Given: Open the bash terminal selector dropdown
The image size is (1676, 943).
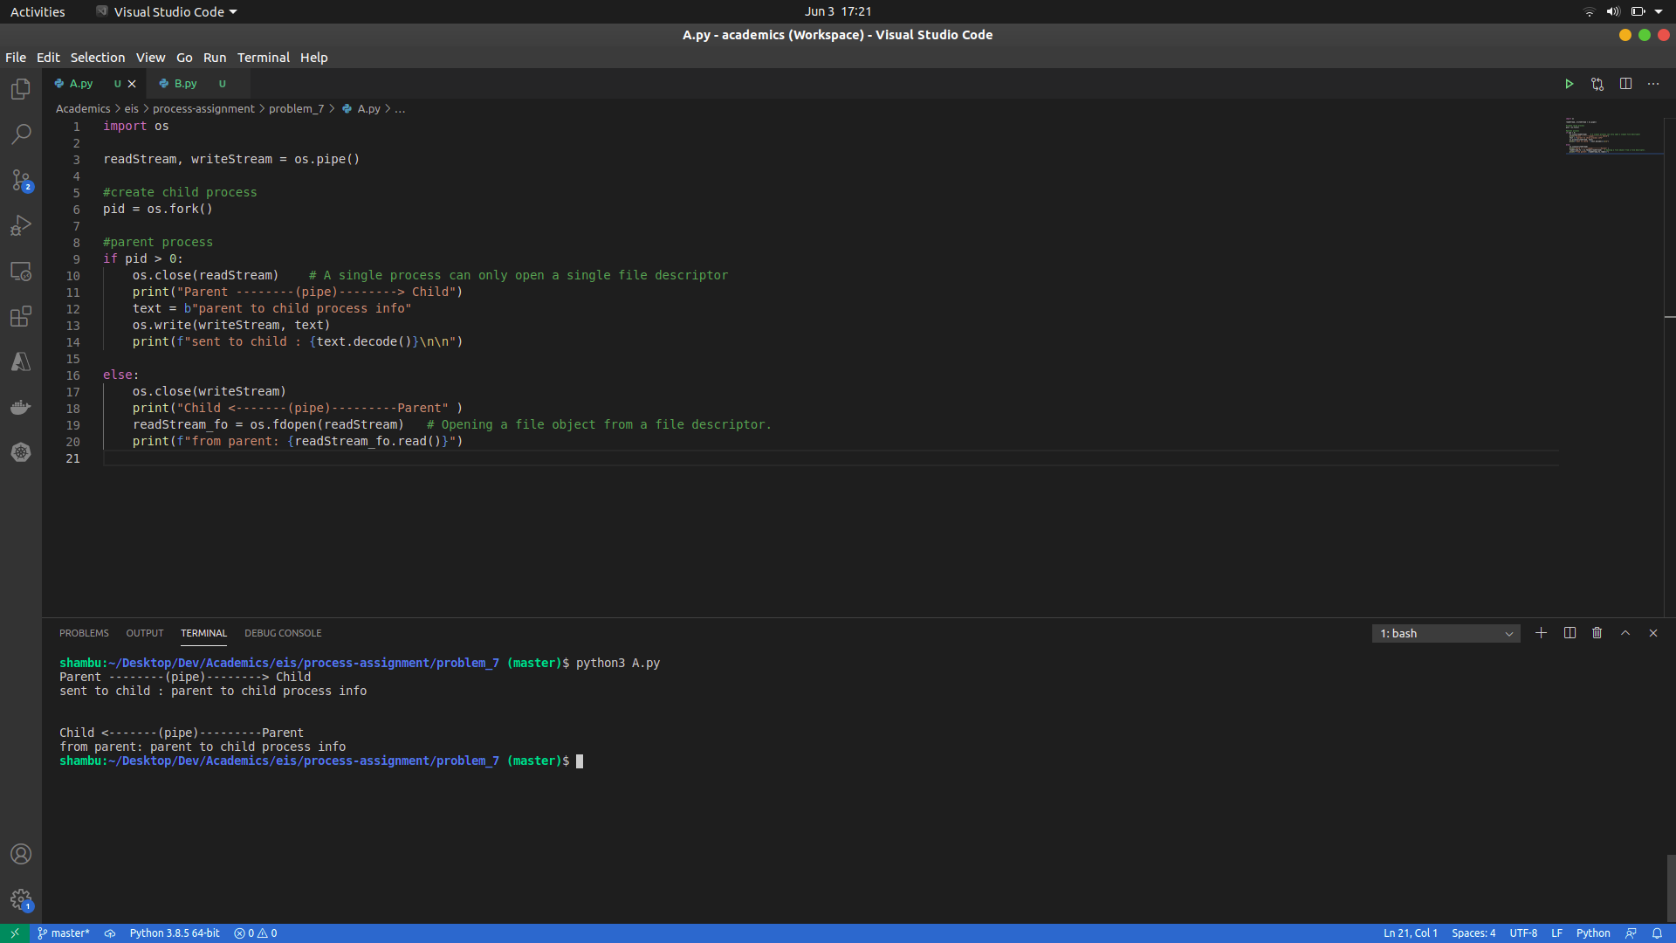Looking at the screenshot, I should (x=1446, y=633).
